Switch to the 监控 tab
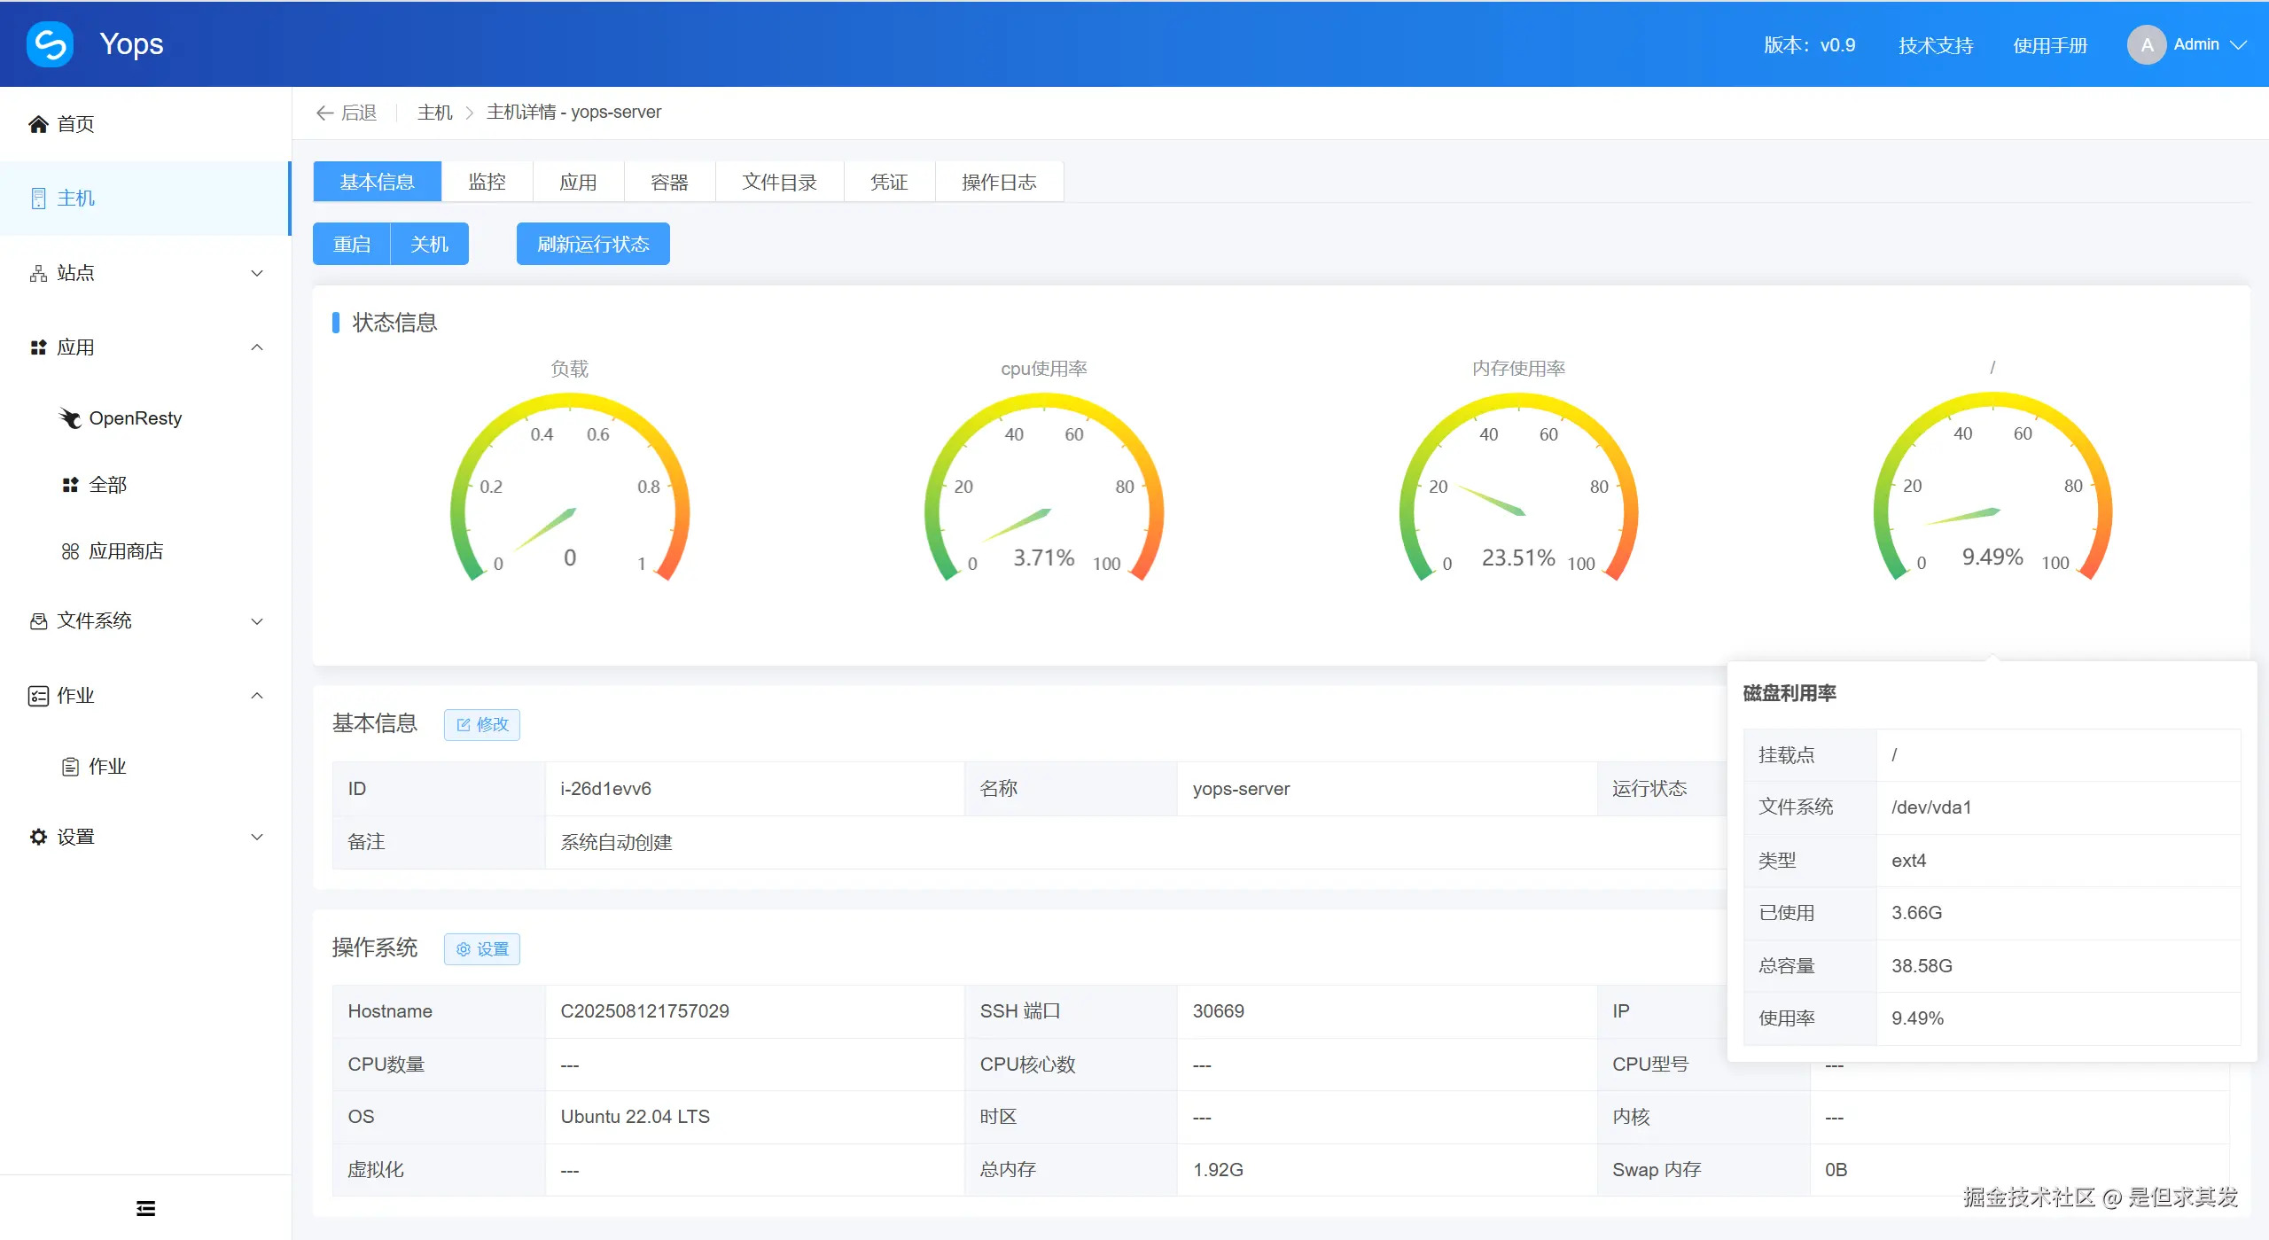2269x1240 pixels. point(487,182)
